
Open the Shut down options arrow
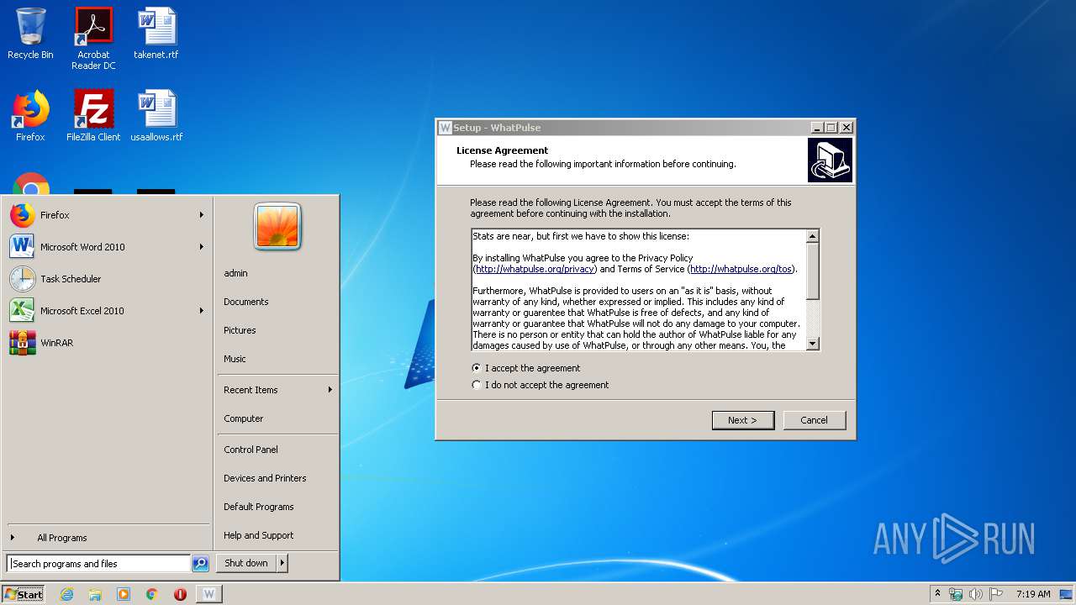[282, 563]
